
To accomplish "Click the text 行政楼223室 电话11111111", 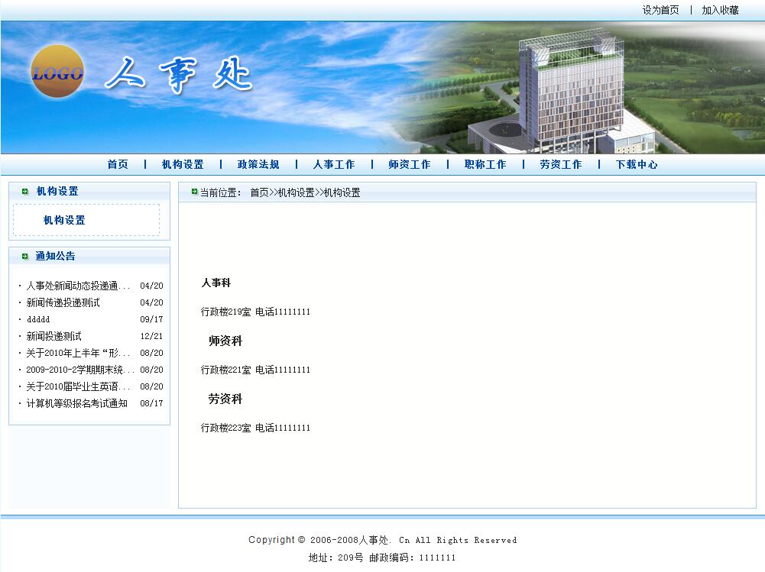I will 256,428.
